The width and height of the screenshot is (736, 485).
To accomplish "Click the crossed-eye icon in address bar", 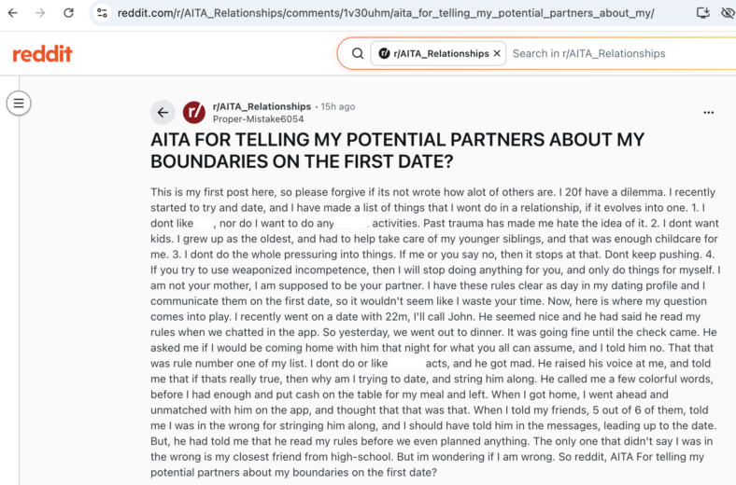I will pos(728,13).
